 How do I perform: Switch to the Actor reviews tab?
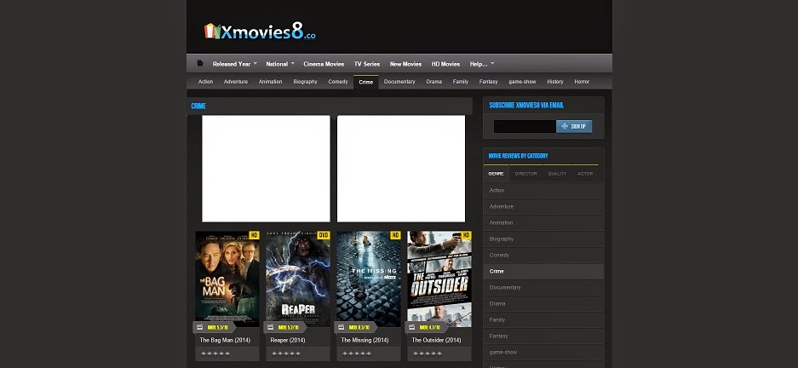click(585, 174)
